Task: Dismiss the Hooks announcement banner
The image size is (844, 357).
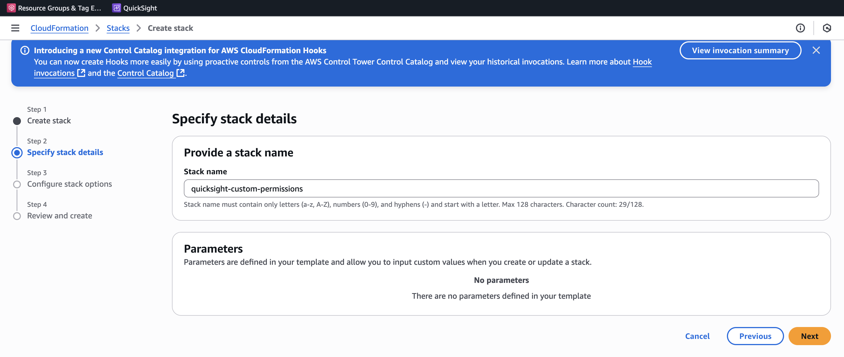Action: 816,50
